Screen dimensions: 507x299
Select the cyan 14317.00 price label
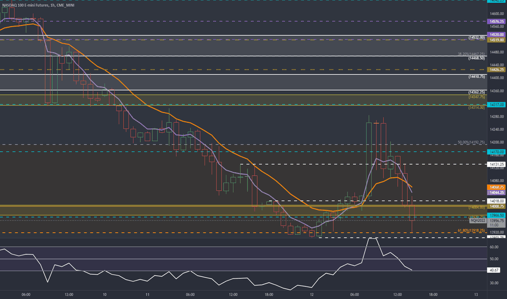(496, 105)
